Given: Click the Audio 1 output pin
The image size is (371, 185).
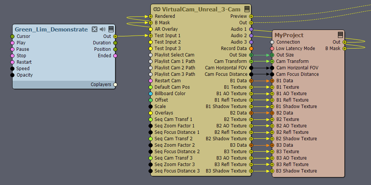Looking at the screenshot, I should (x=251, y=29).
